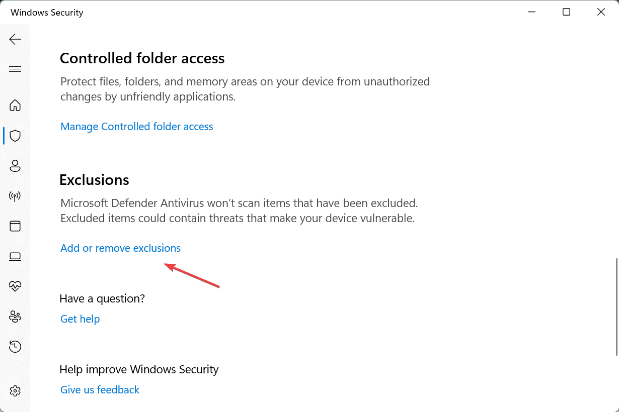Click the vertical scrollbar thumb
The image size is (619, 412).
click(x=616, y=307)
